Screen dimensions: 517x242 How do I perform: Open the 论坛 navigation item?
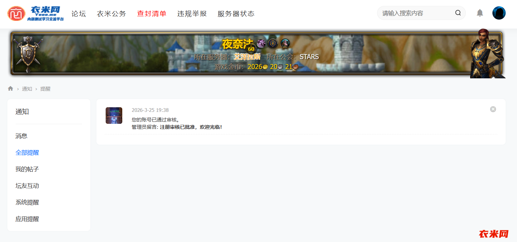click(79, 14)
